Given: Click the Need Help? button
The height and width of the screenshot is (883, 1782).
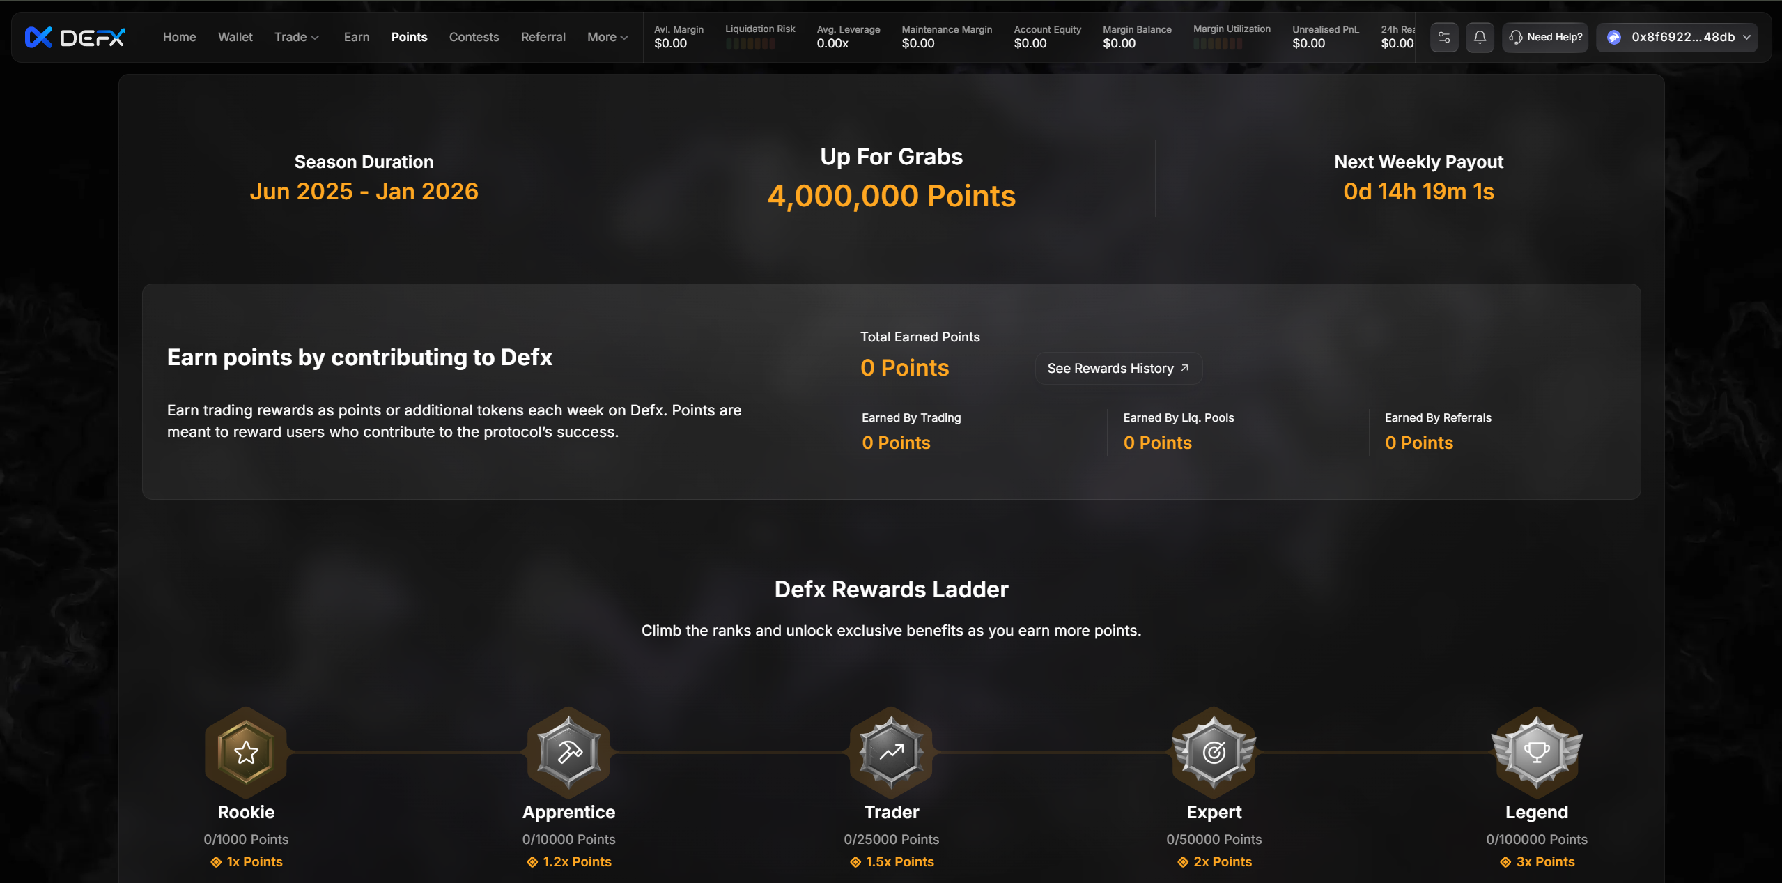Looking at the screenshot, I should [x=1545, y=37].
